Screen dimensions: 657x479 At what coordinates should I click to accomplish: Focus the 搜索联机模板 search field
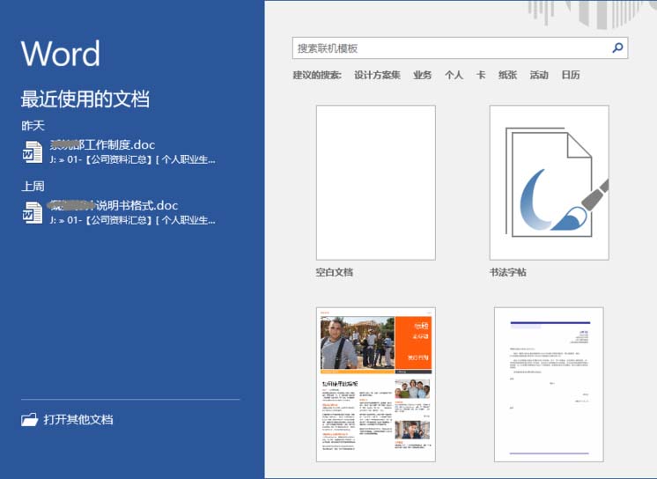(451, 48)
